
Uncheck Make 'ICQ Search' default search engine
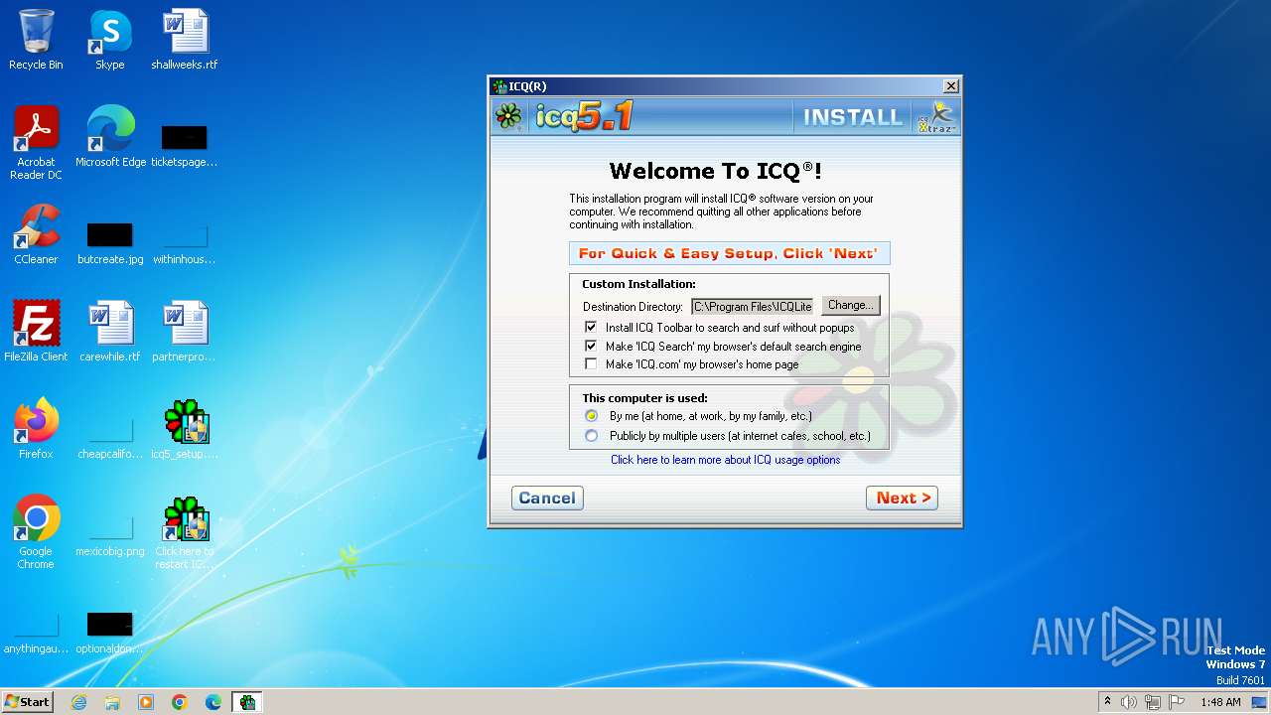591,347
